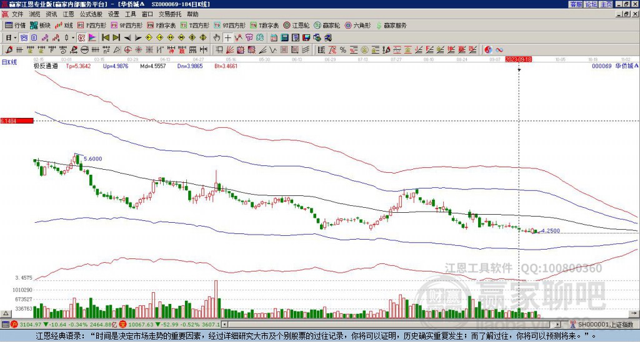Click the floppy disk save icon
Screen dimensions: 640x342
(x=306, y=37)
